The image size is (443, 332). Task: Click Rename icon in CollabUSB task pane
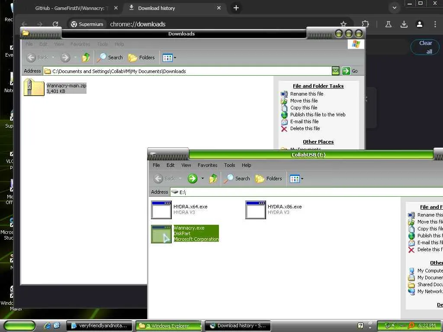click(x=411, y=215)
